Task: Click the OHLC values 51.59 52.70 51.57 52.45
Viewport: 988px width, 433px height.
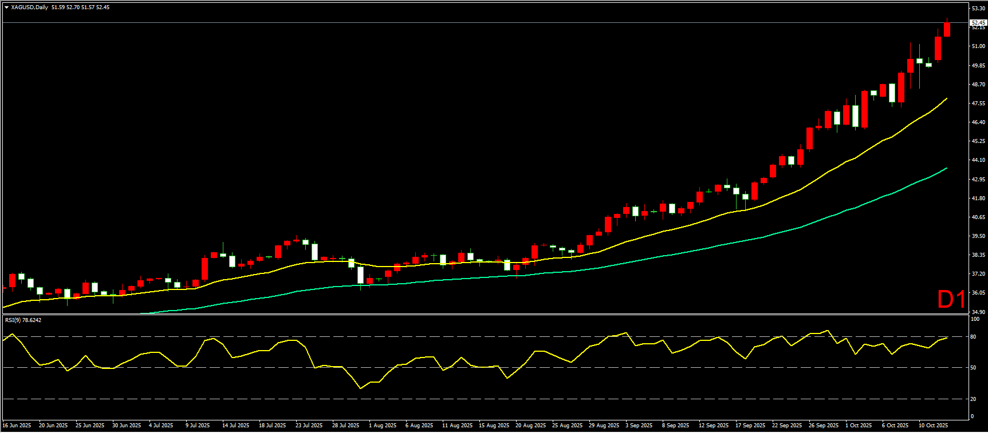Action: (80, 7)
